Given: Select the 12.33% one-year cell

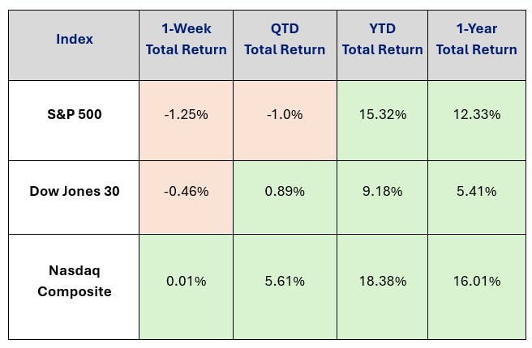Looking at the screenshot, I should pos(476,115).
